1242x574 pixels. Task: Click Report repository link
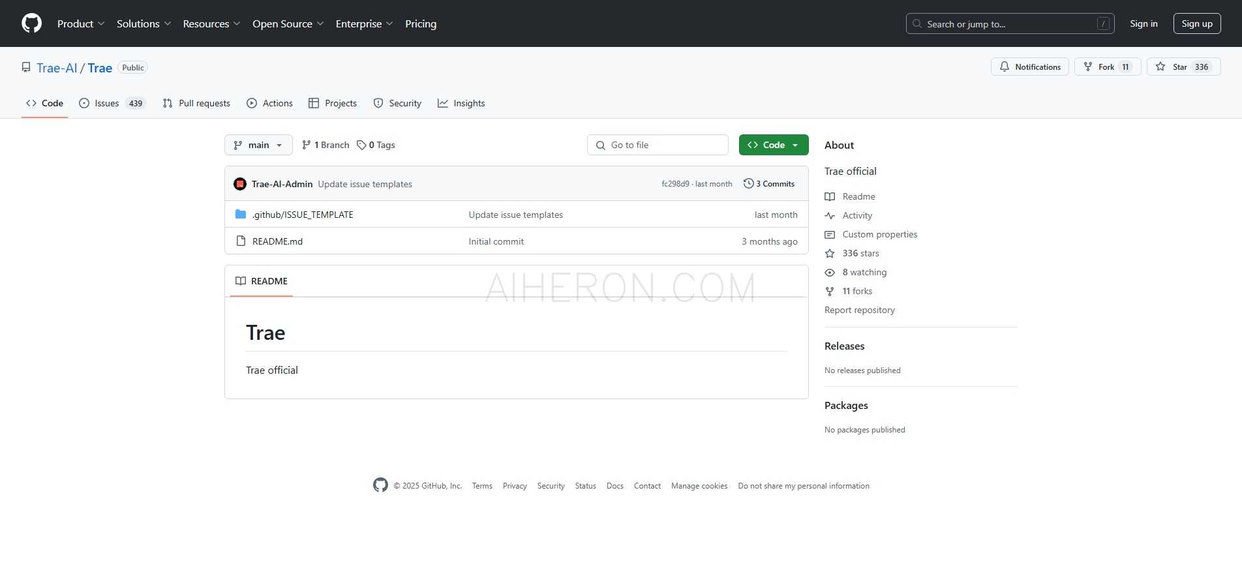click(860, 310)
